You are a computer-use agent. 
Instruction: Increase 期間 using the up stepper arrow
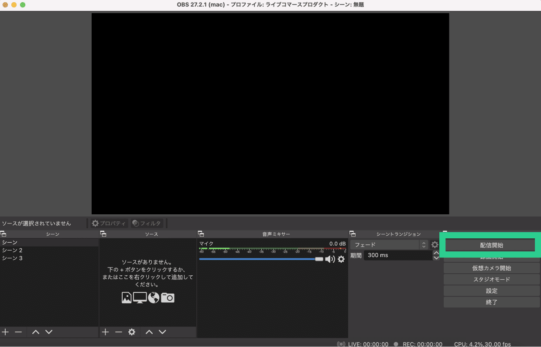(436, 252)
